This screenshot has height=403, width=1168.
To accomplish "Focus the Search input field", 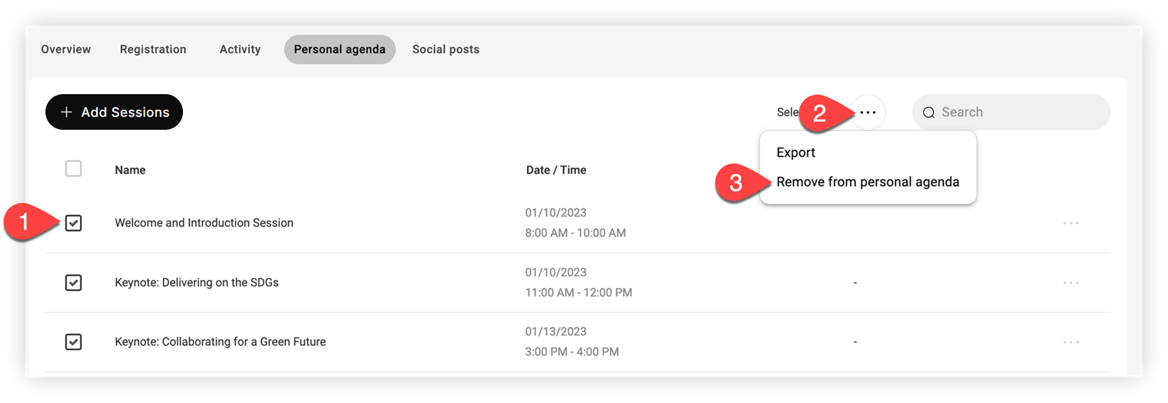I will 1011,112.
